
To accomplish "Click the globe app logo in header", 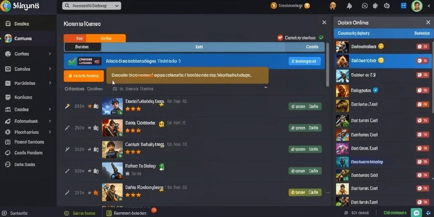I will (5, 6).
